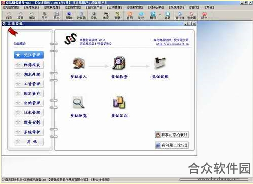This screenshot has width=253, height=184.
Task: Click the 腾讯 toolbar icon
Action: [x=153, y=16]
